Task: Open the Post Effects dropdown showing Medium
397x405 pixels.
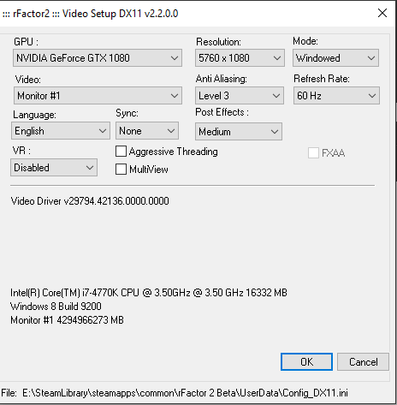Action: [x=239, y=132]
